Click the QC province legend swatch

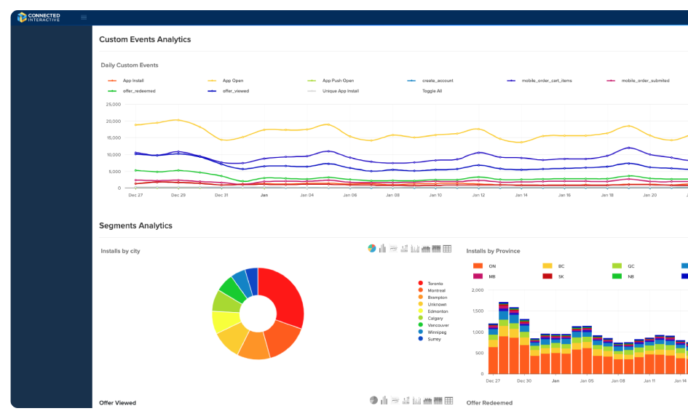point(617,266)
